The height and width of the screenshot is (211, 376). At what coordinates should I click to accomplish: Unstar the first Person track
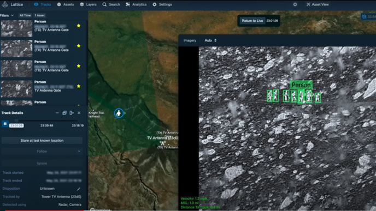click(79, 26)
